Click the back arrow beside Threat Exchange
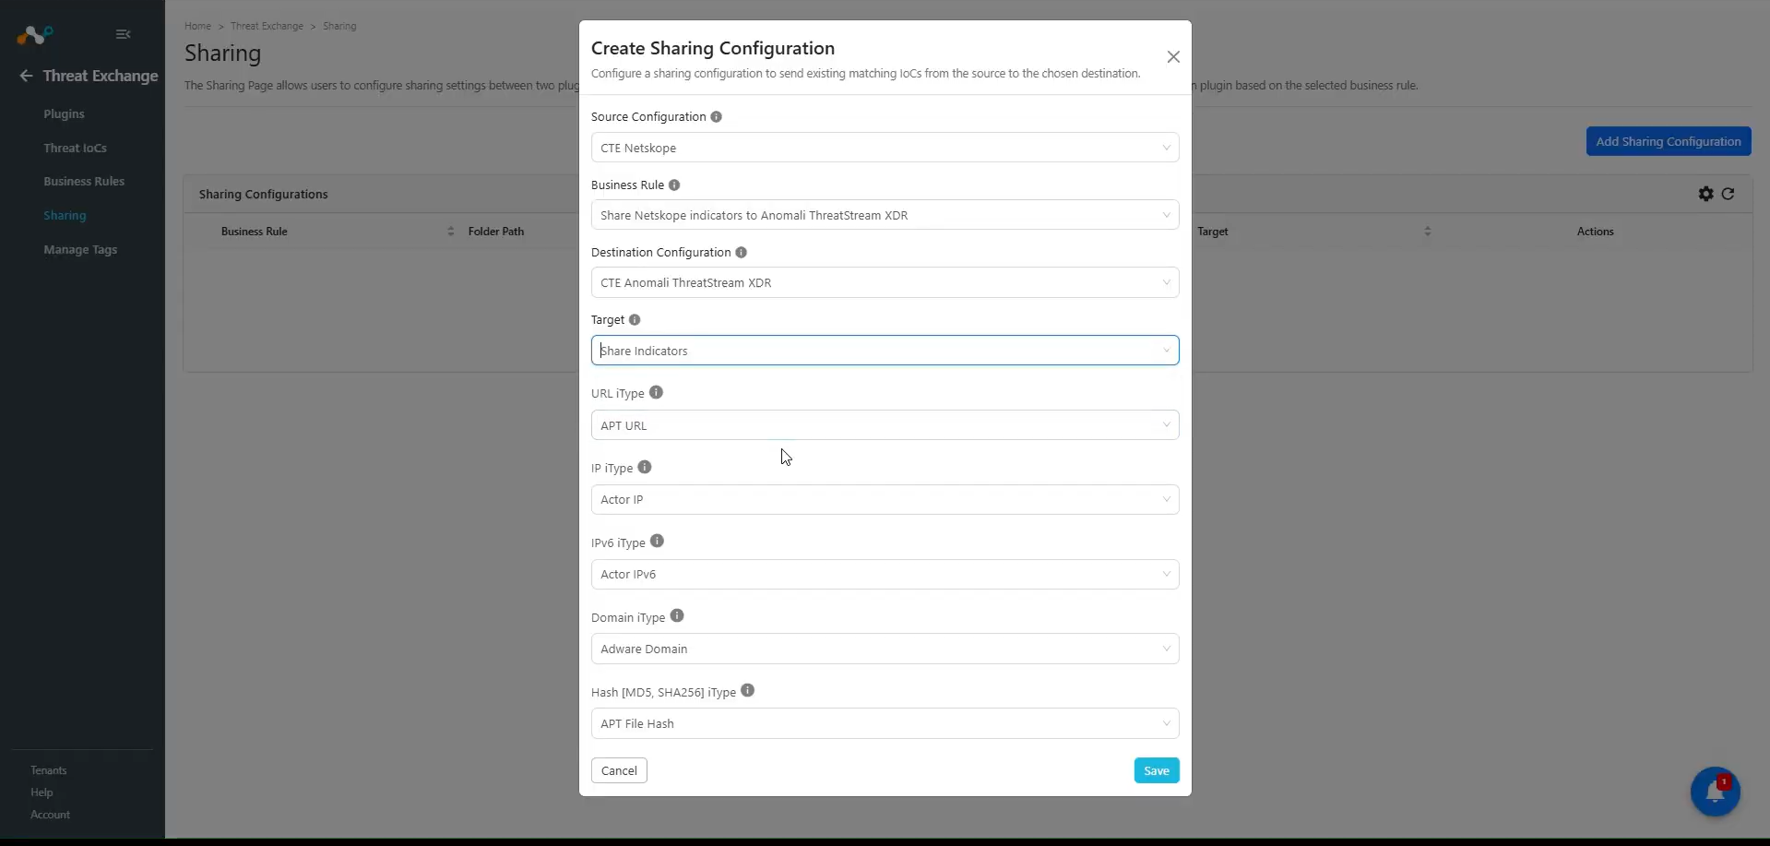The height and width of the screenshot is (846, 1770). tap(26, 76)
